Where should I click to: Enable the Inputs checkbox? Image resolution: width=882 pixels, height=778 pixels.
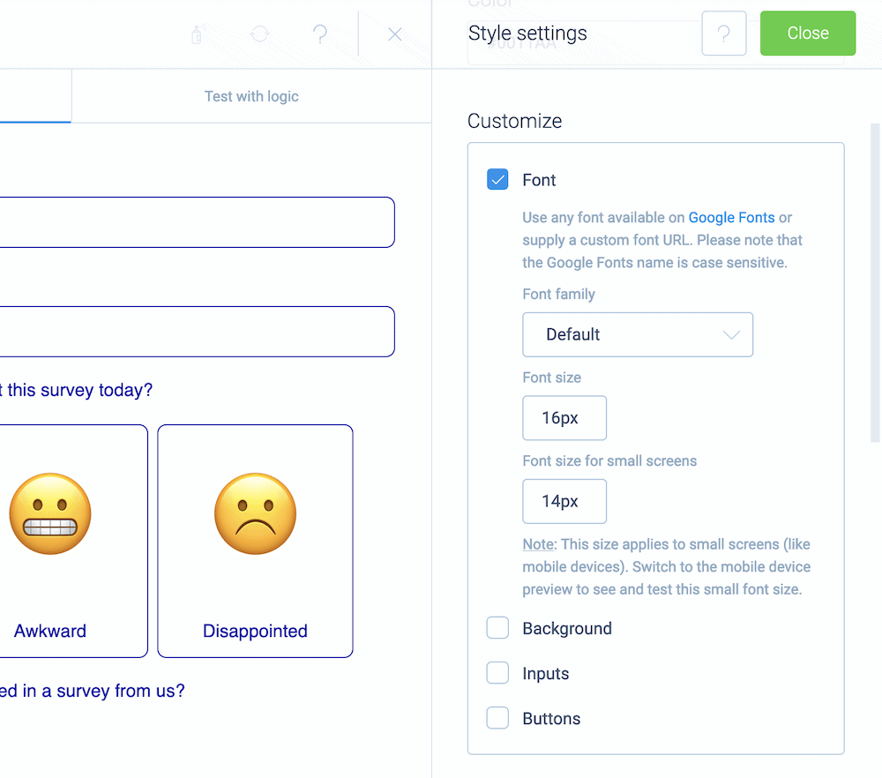click(497, 673)
